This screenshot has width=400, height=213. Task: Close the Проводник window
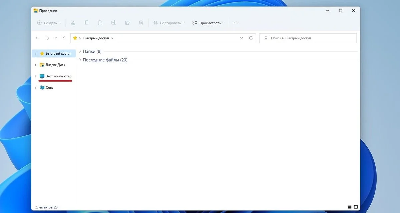(354, 11)
